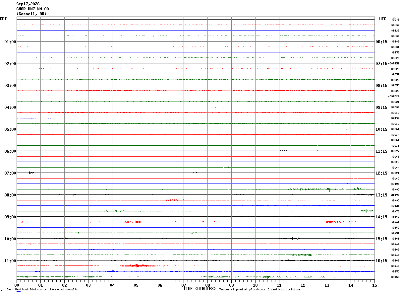Select the 07:00 CDT time marker

click(x=10, y=173)
